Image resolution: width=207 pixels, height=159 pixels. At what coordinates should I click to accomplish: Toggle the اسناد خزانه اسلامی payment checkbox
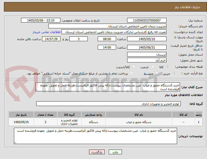(132, 73)
